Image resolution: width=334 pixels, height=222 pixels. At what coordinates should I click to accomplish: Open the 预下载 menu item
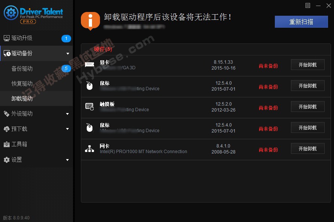pyautogui.click(x=36, y=129)
